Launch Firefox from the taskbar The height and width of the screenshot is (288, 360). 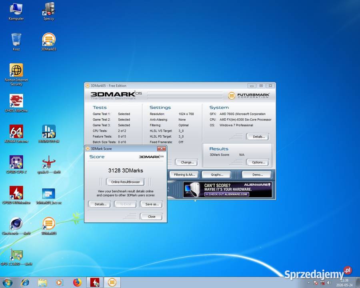tap(77, 282)
